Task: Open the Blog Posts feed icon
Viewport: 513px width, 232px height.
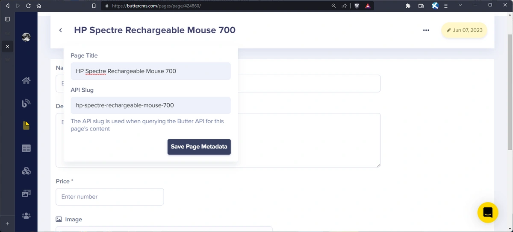Action: pos(26,103)
